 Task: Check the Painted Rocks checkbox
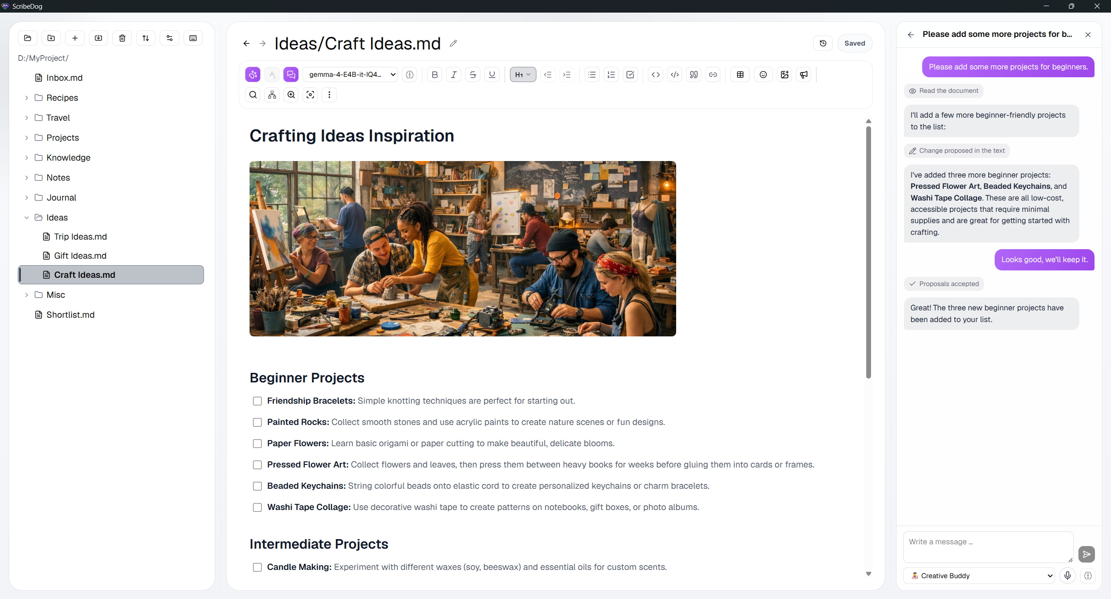[x=257, y=422]
